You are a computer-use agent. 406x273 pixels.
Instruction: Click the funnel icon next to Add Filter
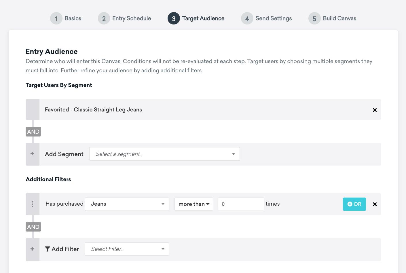click(x=48, y=249)
